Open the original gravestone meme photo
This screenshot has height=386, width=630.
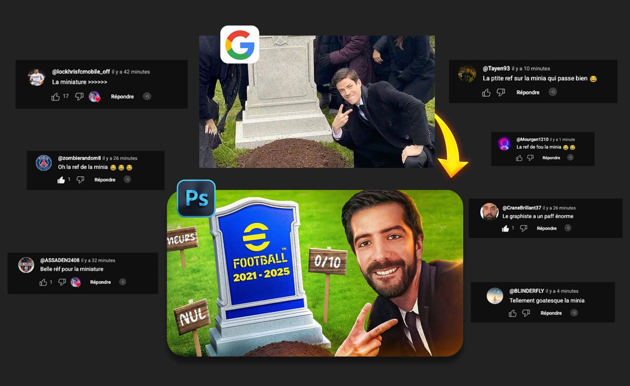(317, 102)
